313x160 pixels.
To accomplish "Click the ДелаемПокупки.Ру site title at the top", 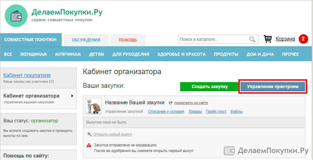I will coord(67,13).
